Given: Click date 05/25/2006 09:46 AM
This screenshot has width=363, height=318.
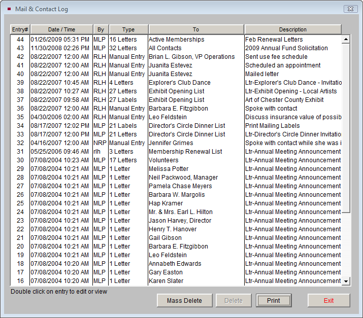Looking at the screenshot, I should [x=60, y=152].
